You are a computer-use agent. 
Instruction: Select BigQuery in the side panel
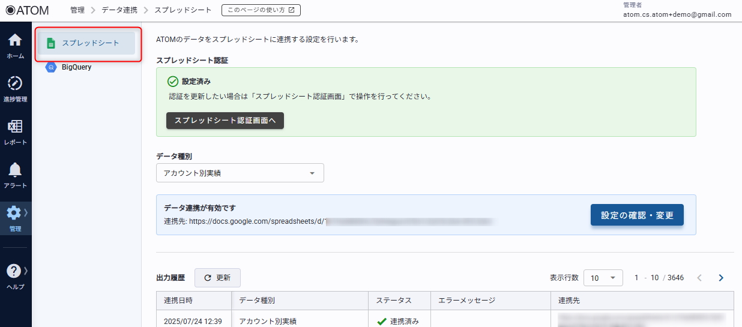(x=76, y=67)
